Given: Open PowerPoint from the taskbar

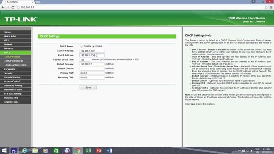Looking at the screenshot, I should [99, 151].
